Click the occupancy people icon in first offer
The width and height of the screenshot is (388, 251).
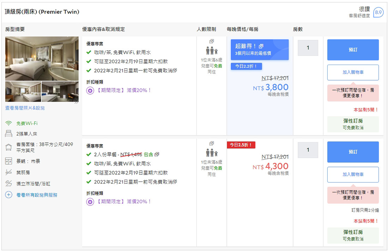pyautogui.click(x=212, y=51)
